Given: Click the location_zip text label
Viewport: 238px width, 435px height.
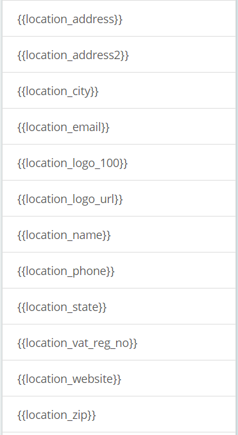Looking at the screenshot, I should [x=56, y=415].
